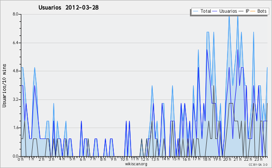Click the "6.4" y-axis value
The image size is (272, 168).
[x=15, y=43]
